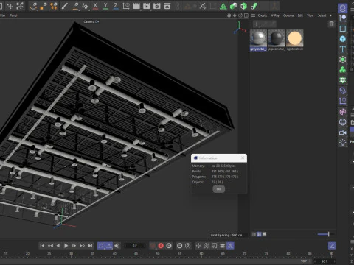Go to previous keyframe
This screenshot has height=265, width=354.
point(50,246)
